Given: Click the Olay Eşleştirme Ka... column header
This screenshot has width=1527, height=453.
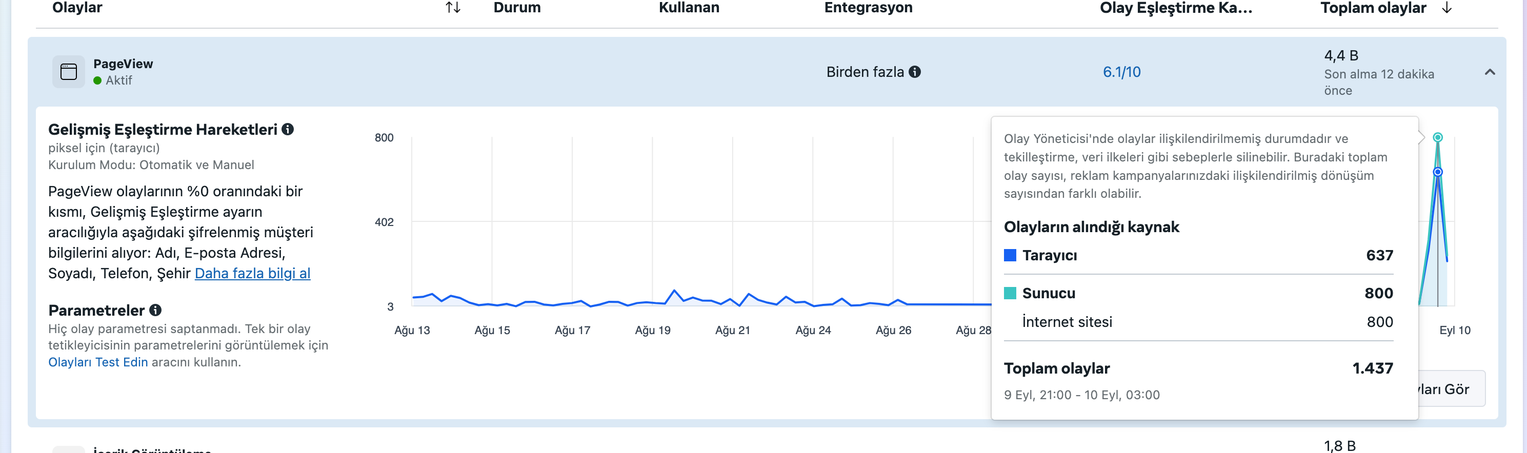Looking at the screenshot, I should tap(1175, 8).
